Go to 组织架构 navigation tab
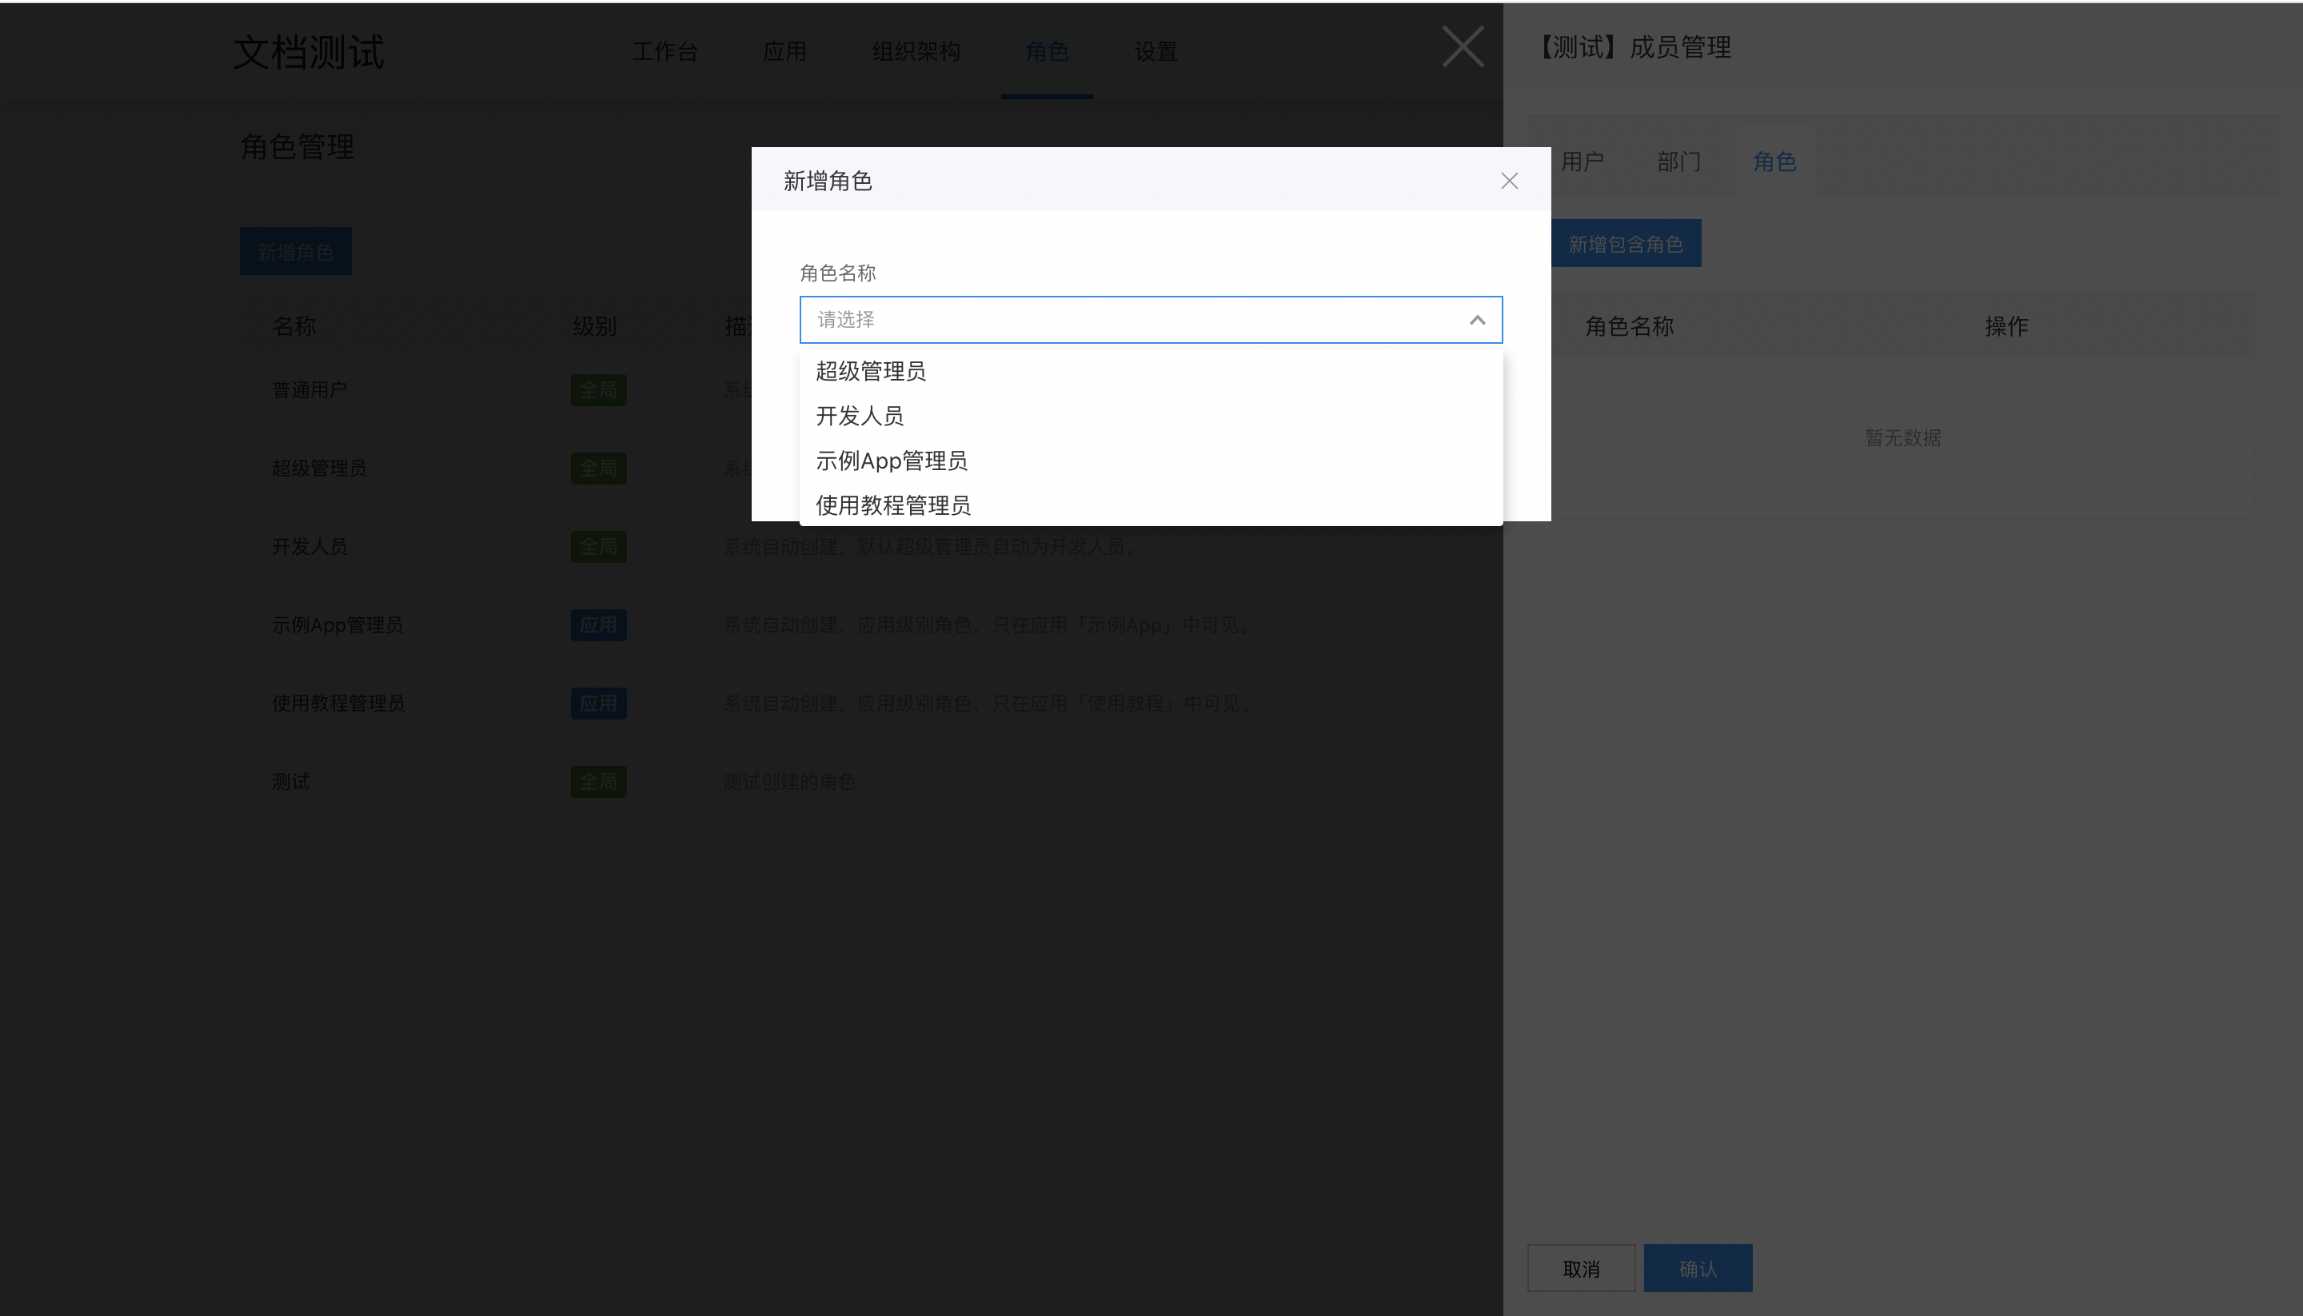The height and width of the screenshot is (1316, 2303). pyautogui.click(x=916, y=51)
